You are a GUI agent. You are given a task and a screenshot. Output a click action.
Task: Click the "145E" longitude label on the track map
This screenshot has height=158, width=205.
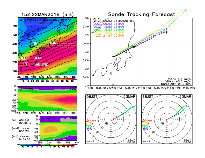pyautogui.click(x=192, y=88)
